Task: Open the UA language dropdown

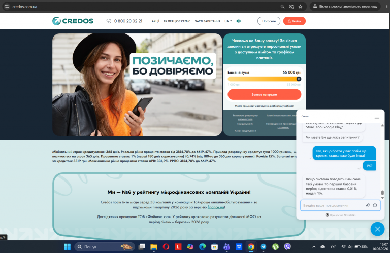Action: click(x=228, y=21)
